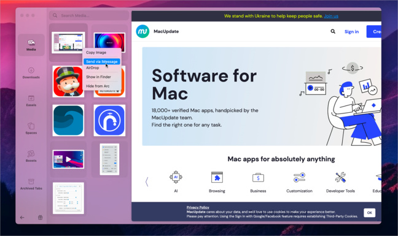Play the video thumbnail in media grid
398x236 pixels.
click(68, 159)
